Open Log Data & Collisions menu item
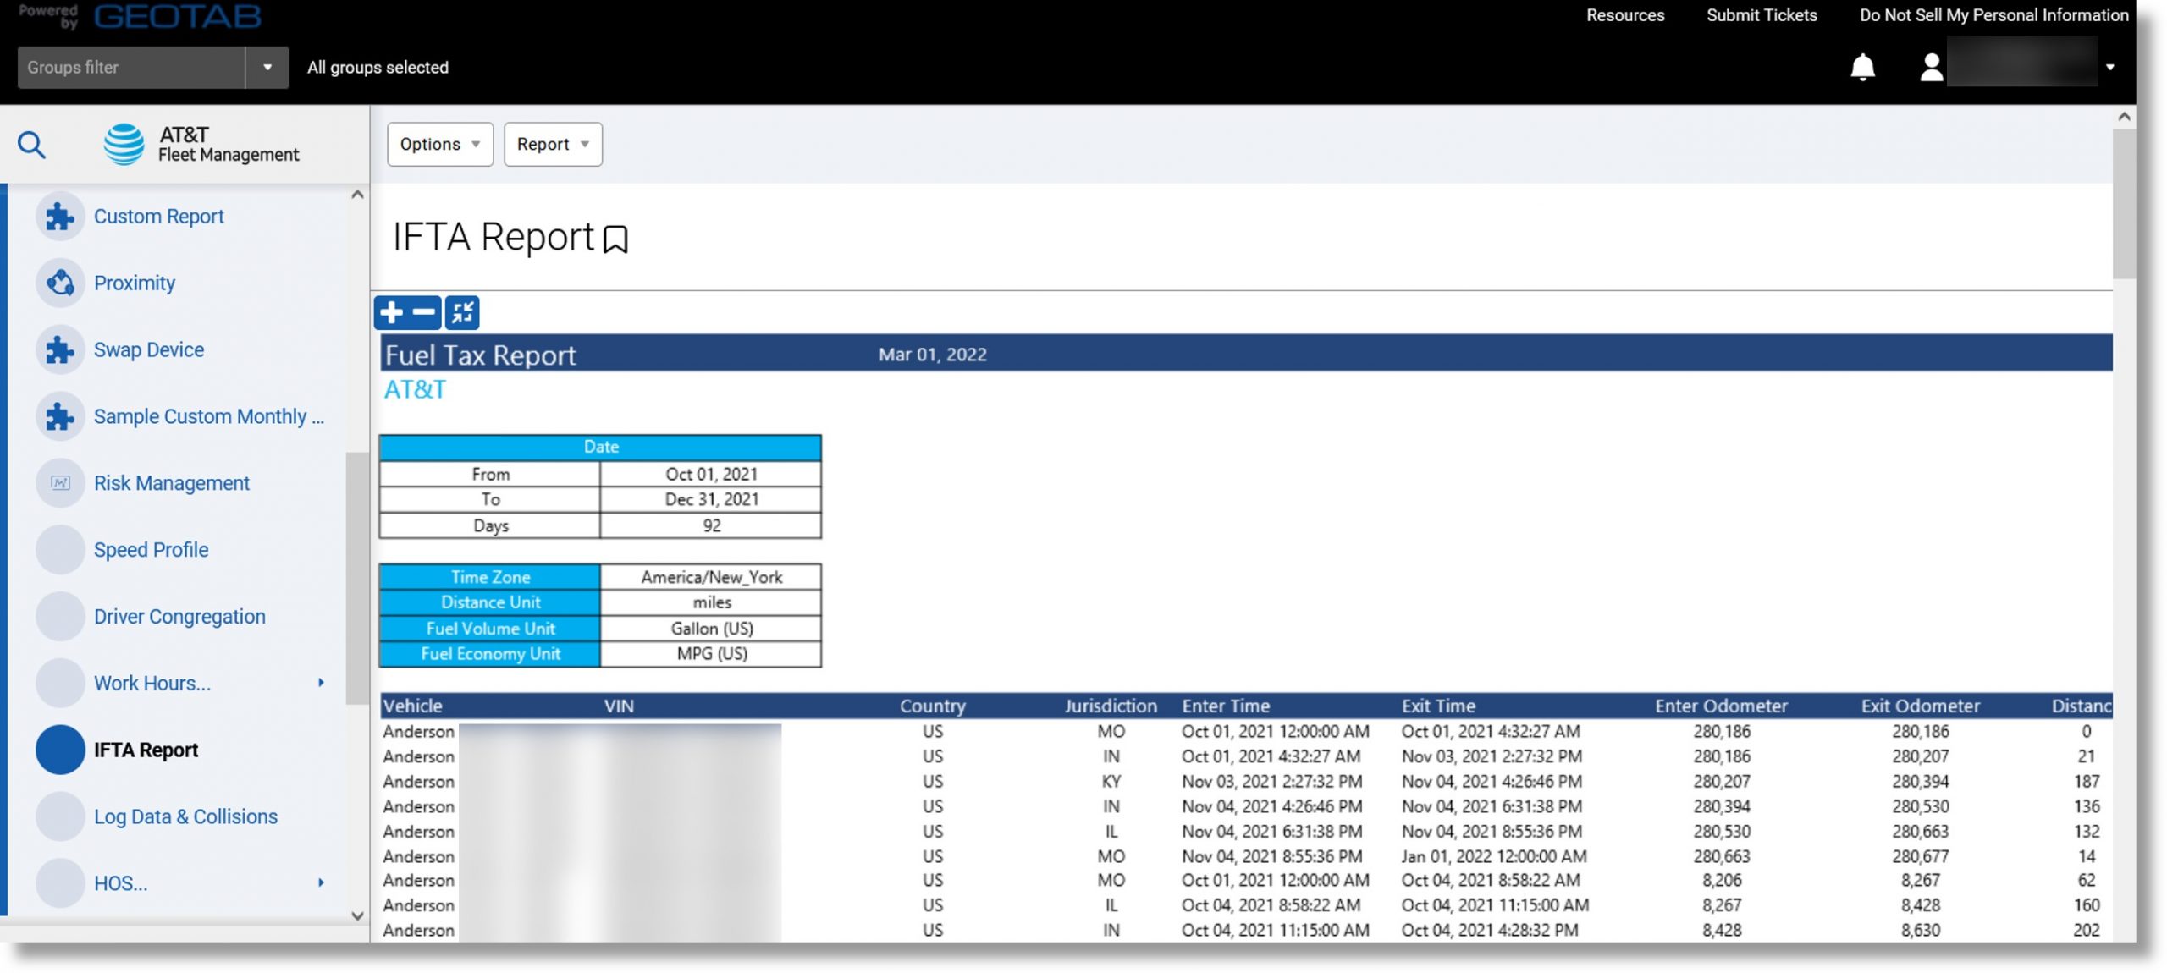 tap(185, 816)
